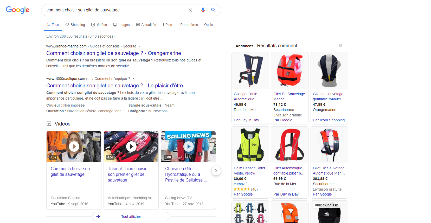431x223 pixels.
Task: Open Gilet gonflable Automatique product image
Action: (250, 71)
